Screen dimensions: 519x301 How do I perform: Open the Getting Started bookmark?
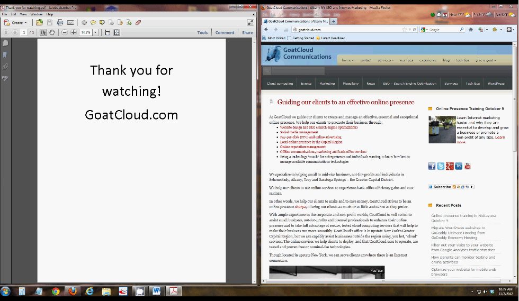[x=301, y=38]
